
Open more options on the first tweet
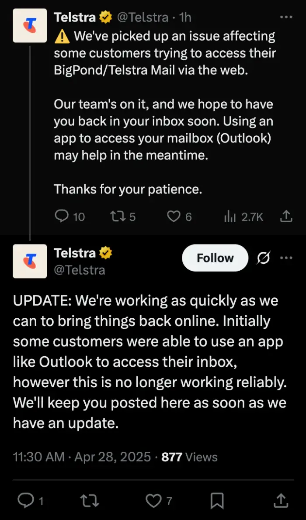[x=286, y=17]
